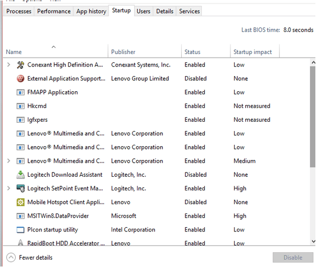The width and height of the screenshot is (318, 267).
Task: Go to the App history tab
Action: tap(91, 11)
